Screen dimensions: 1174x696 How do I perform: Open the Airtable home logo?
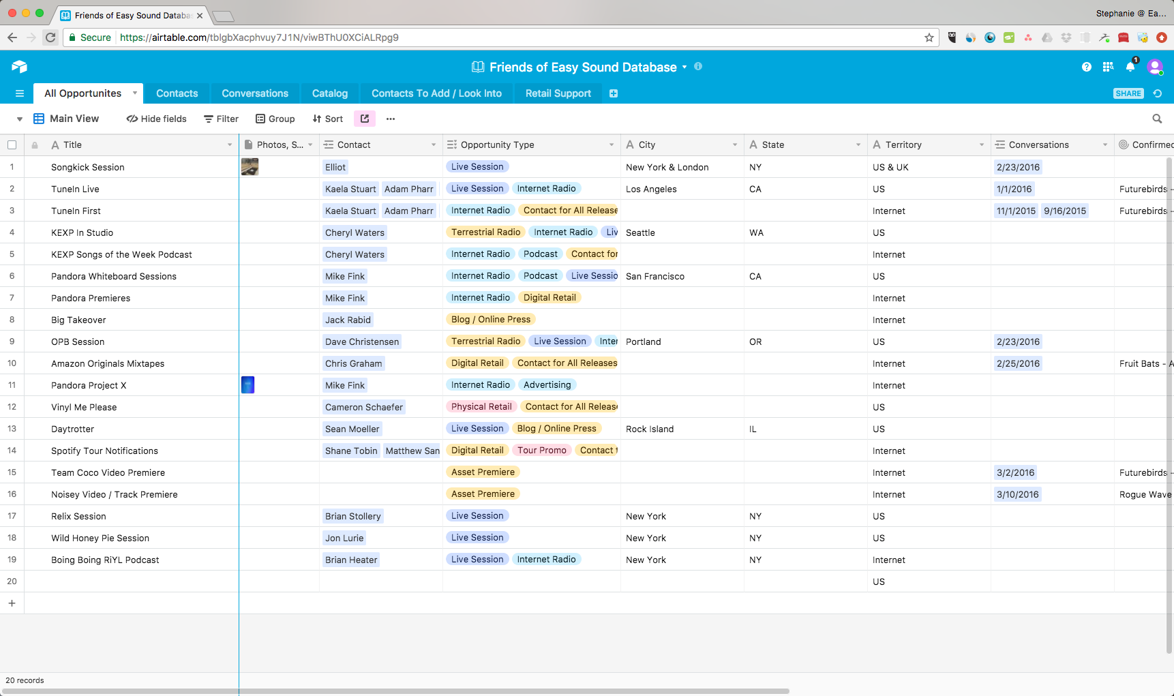[x=19, y=66]
